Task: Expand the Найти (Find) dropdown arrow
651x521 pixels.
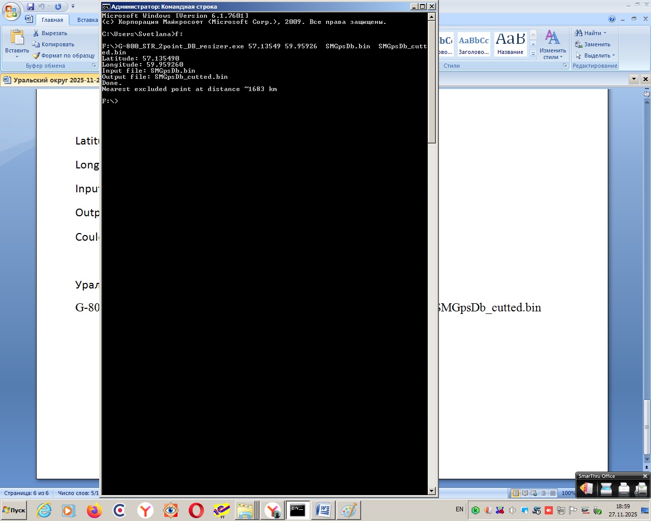Action: [x=605, y=33]
